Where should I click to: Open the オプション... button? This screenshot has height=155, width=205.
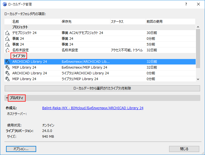click(21, 149)
